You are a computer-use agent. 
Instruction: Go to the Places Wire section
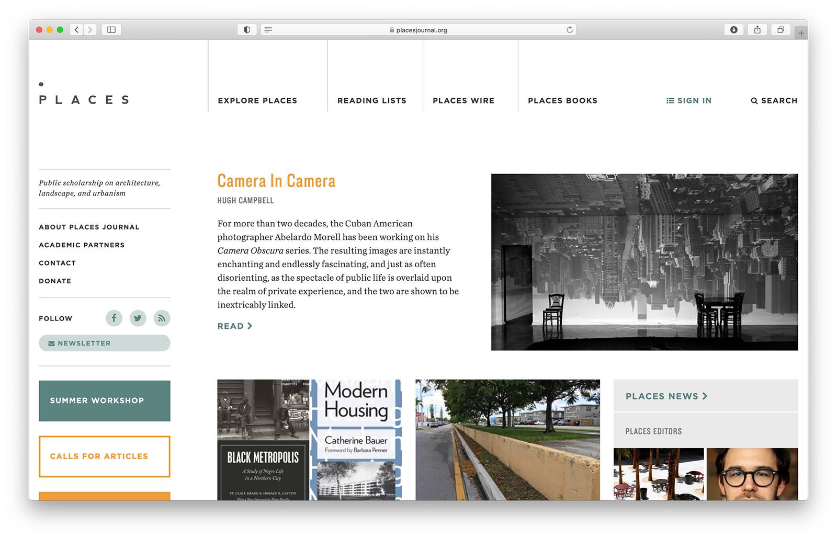pyautogui.click(x=463, y=100)
